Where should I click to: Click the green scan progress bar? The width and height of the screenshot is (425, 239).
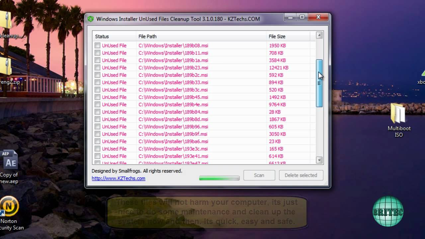(219, 178)
